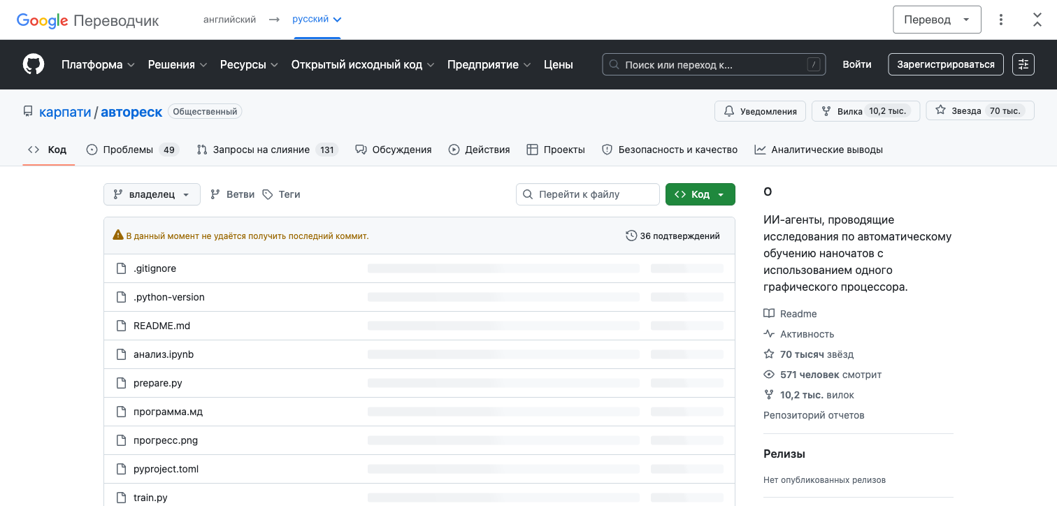Expand the Предприятие menu

(489, 64)
